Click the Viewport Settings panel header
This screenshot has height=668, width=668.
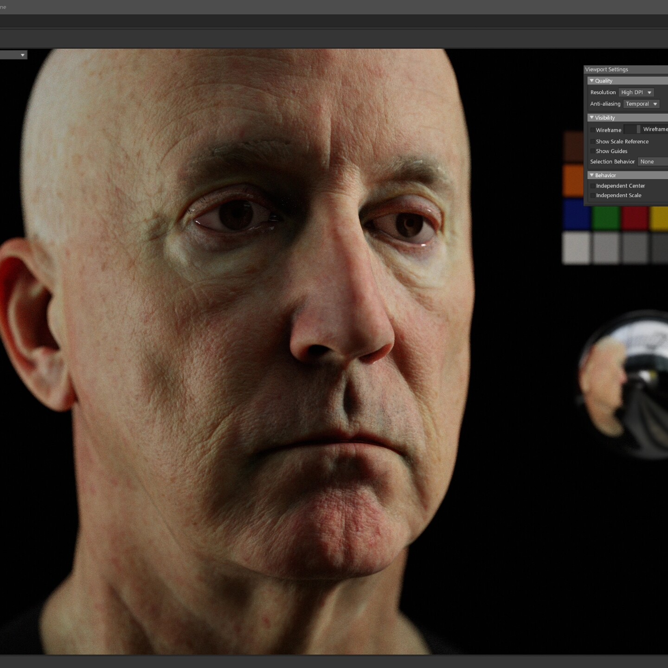[x=606, y=69]
